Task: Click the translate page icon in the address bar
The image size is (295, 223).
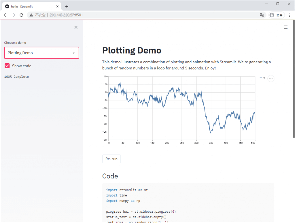Action: pyautogui.click(x=262, y=15)
